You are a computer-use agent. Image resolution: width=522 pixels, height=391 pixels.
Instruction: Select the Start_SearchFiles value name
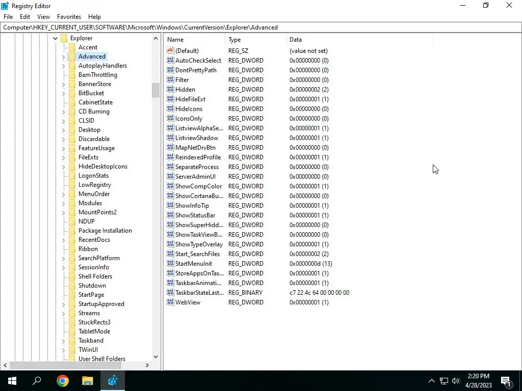(x=197, y=254)
